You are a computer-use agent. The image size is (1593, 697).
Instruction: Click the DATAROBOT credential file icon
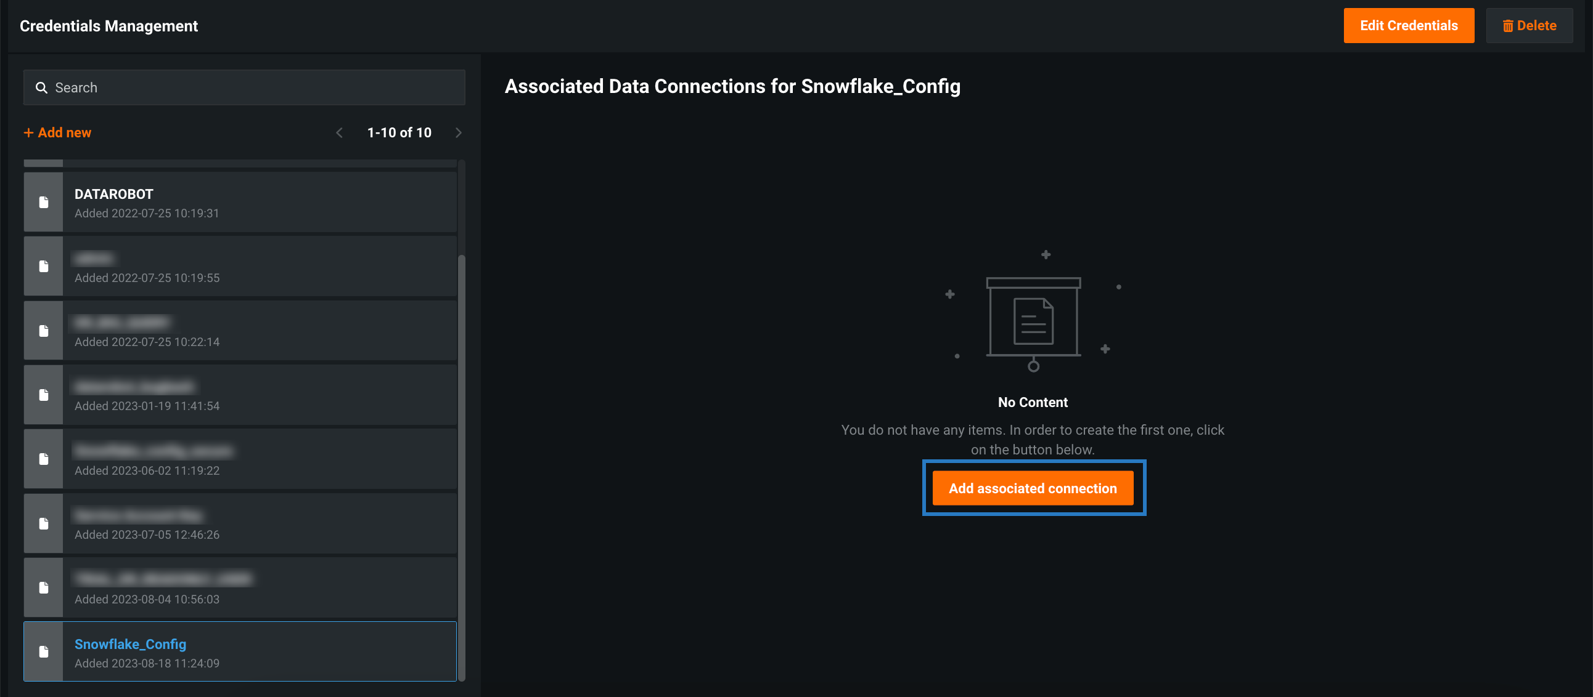coord(43,202)
